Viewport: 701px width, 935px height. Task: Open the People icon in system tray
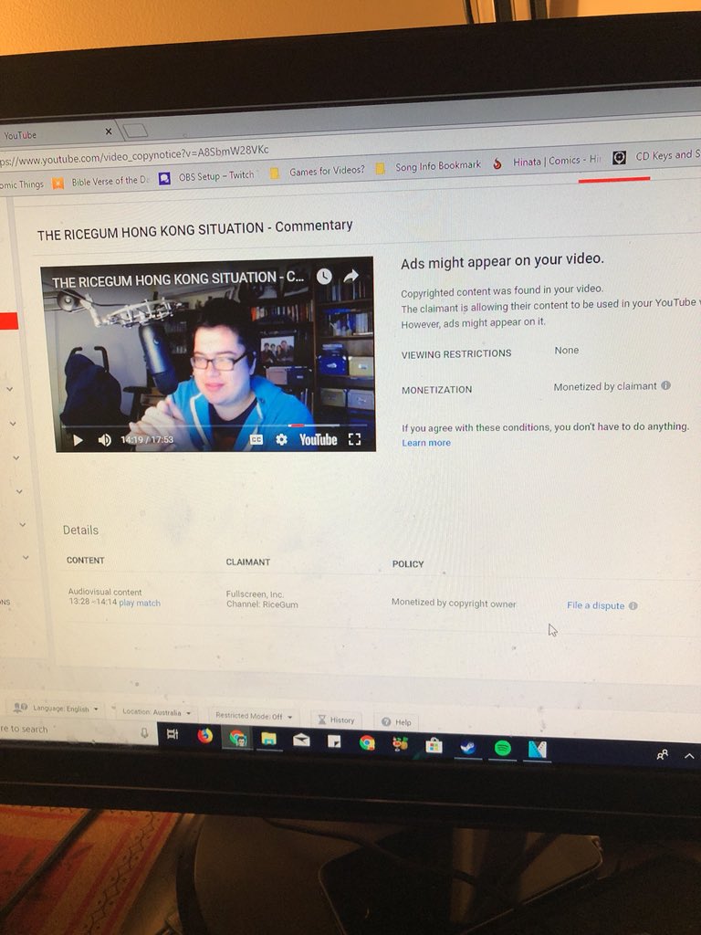coord(663,755)
